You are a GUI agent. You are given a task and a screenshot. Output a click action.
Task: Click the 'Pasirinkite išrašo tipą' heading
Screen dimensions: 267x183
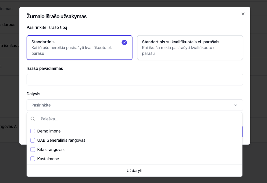[47, 28]
